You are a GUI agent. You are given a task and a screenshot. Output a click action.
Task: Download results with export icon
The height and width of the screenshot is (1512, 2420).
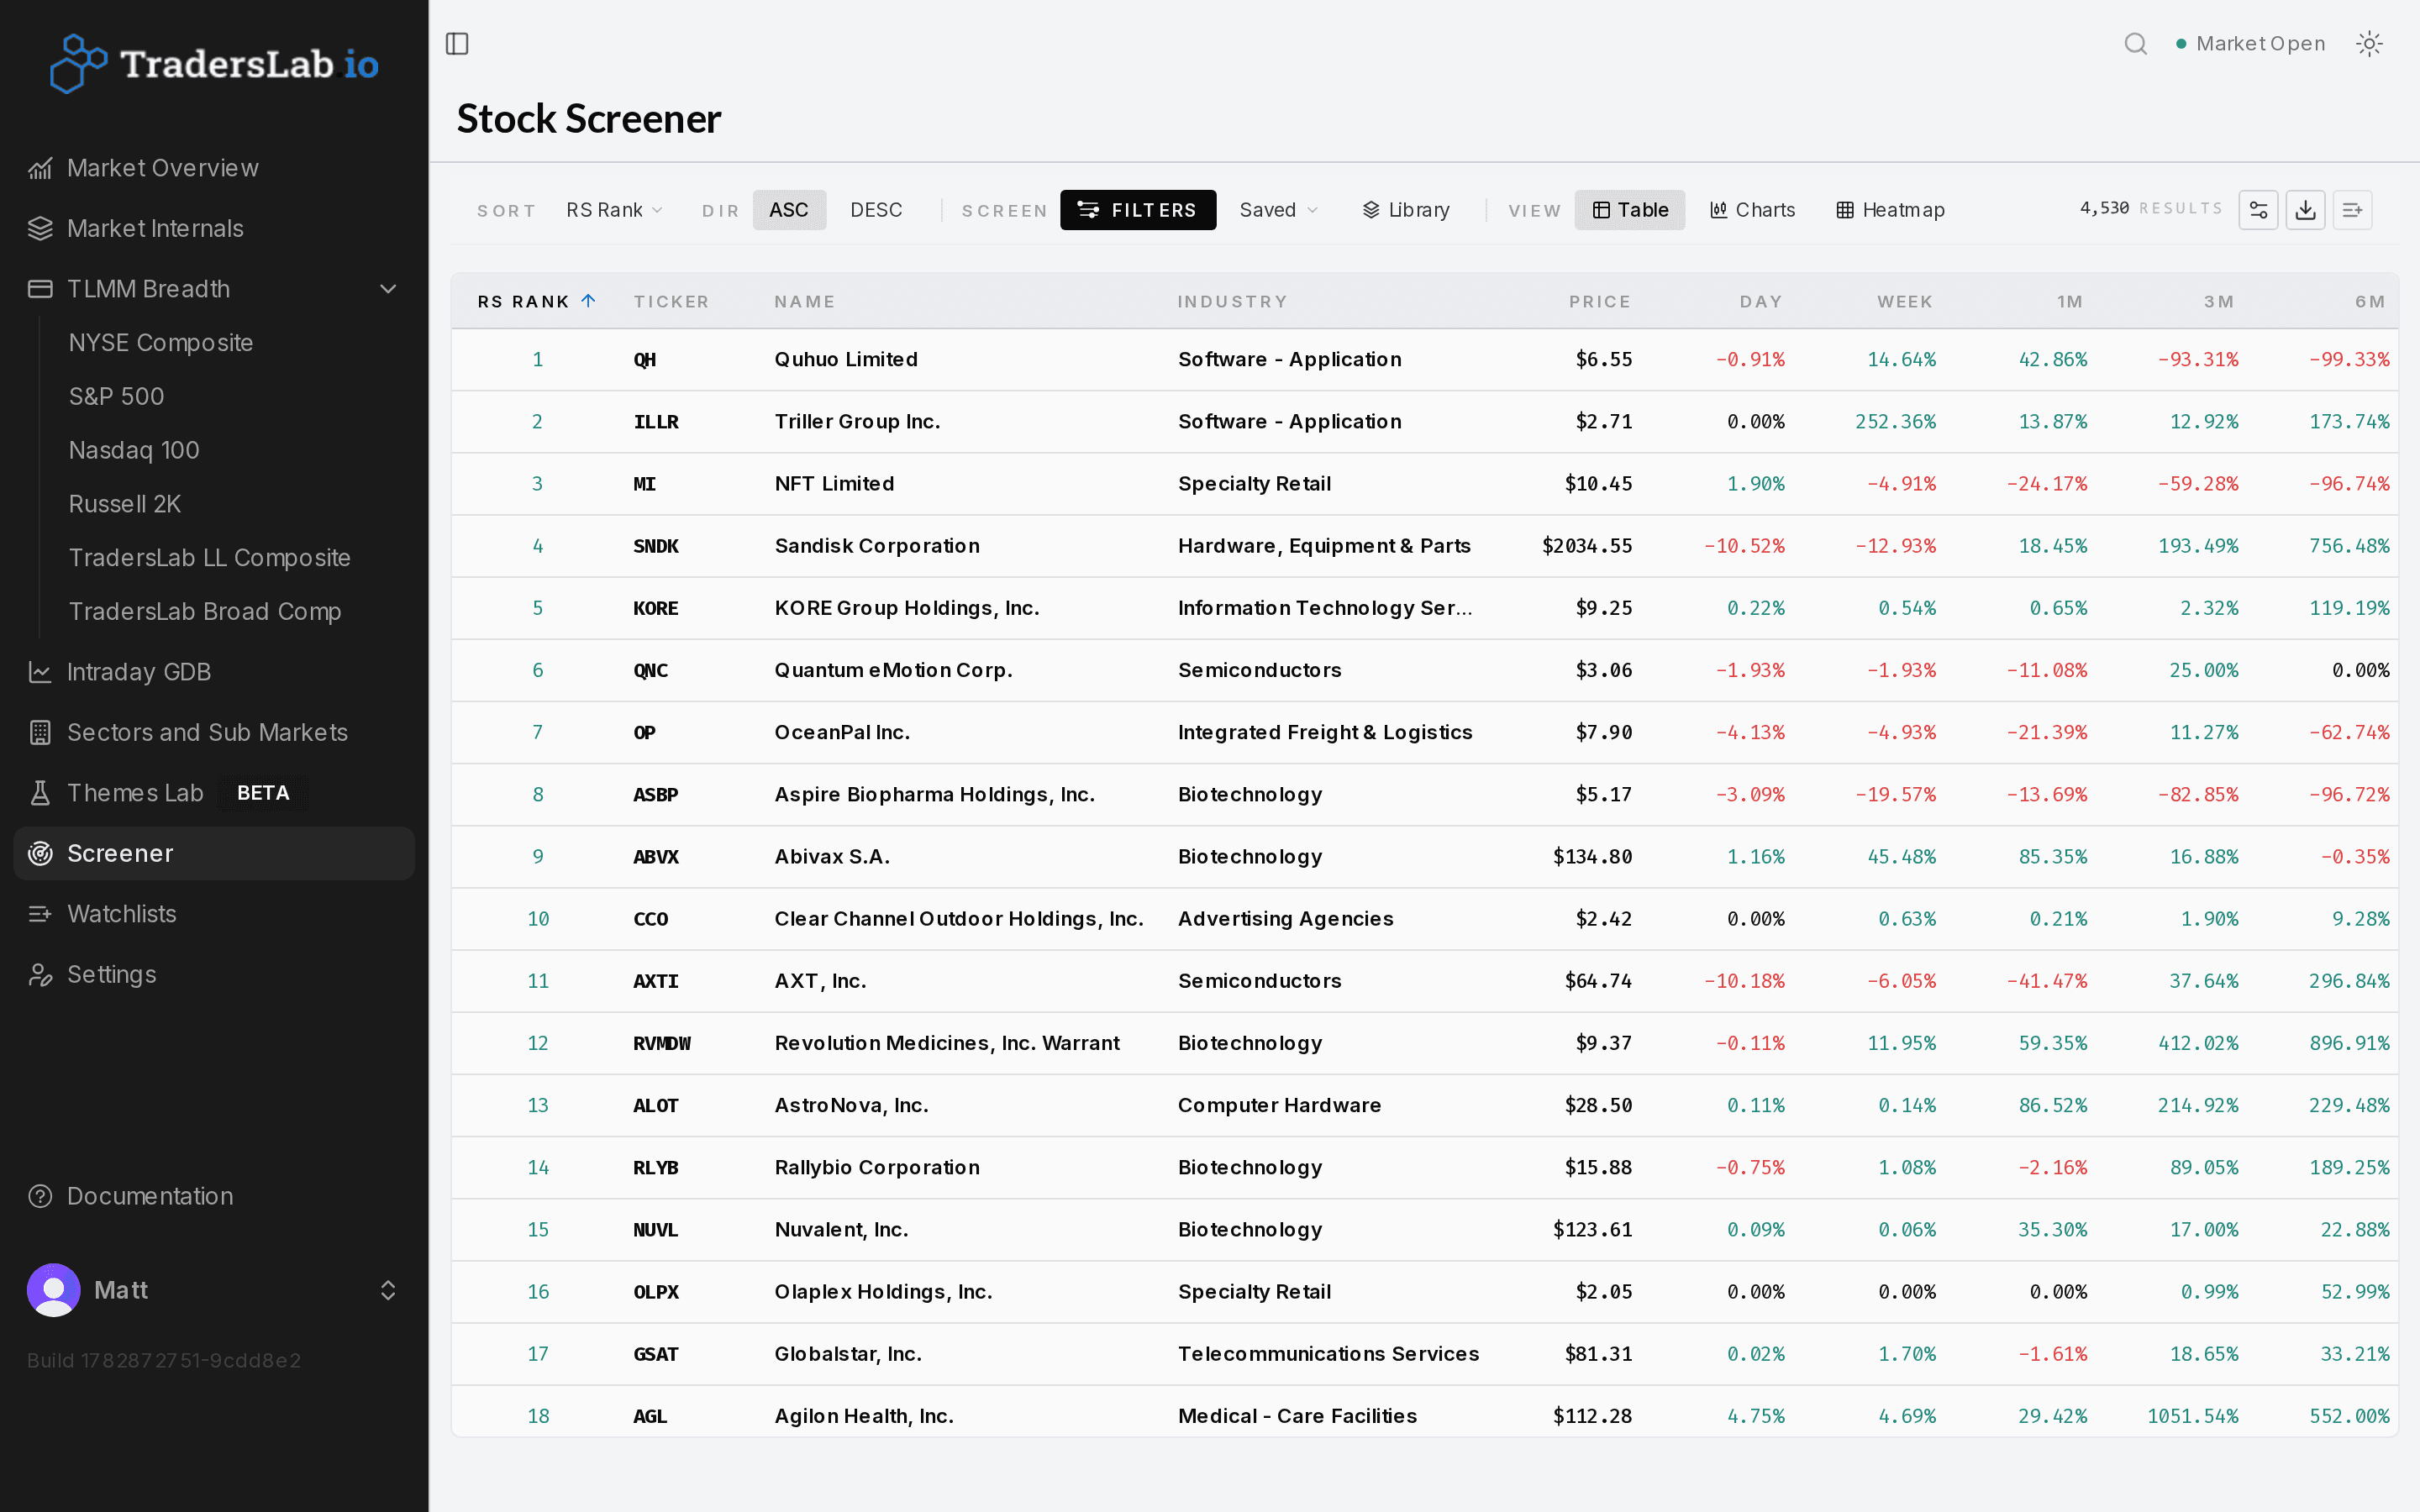[x=2305, y=210]
